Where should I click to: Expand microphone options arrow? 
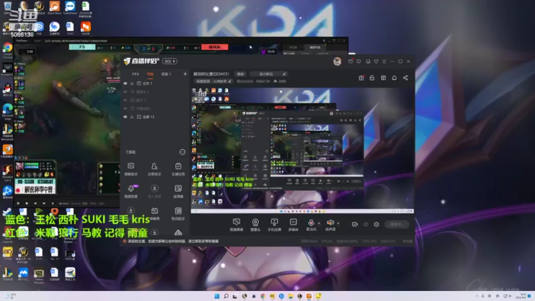pyautogui.click(x=320, y=223)
